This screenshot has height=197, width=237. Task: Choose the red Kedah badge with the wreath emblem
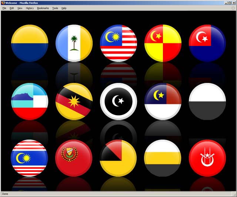[74, 158]
